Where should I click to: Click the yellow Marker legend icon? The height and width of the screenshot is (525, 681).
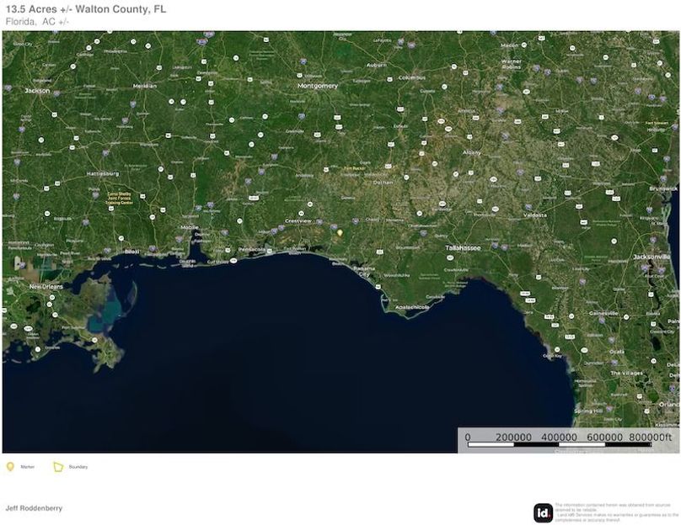coord(10,466)
